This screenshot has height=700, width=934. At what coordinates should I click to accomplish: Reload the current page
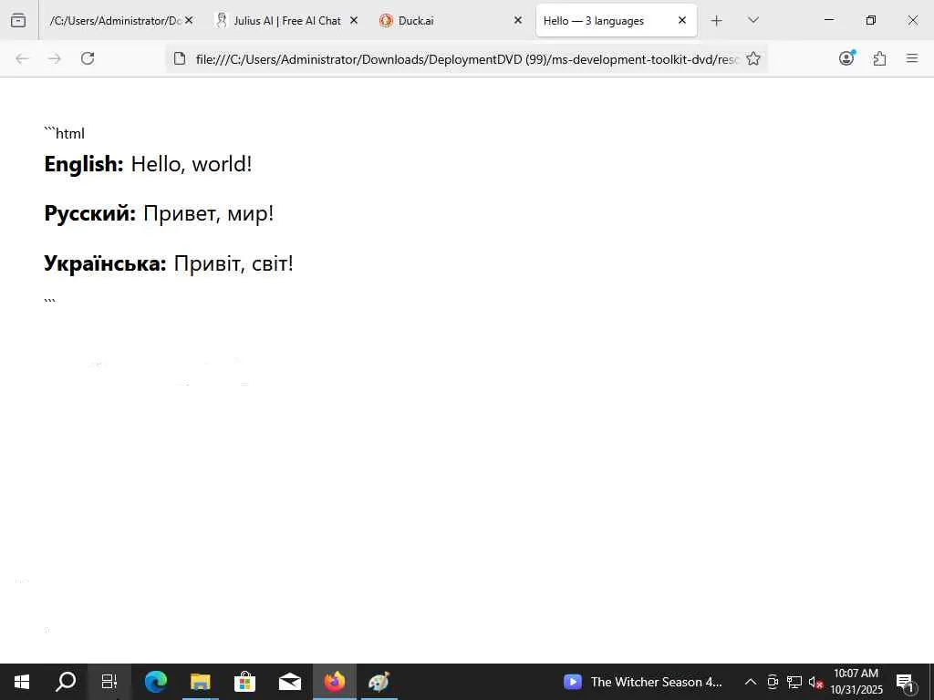point(88,58)
